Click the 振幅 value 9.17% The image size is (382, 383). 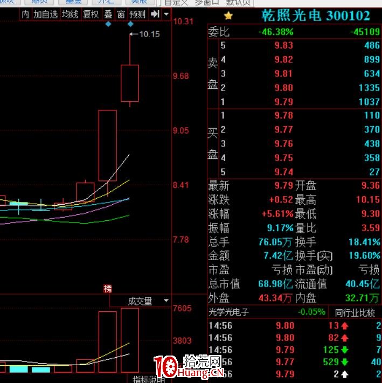click(280, 228)
